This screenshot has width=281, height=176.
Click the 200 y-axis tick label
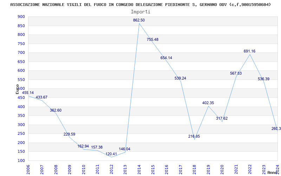pyautogui.click(x=21, y=143)
